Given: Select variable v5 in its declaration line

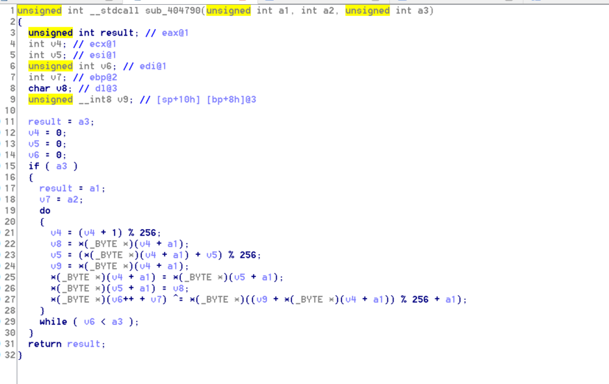Looking at the screenshot, I should click(x=56, y=55).
